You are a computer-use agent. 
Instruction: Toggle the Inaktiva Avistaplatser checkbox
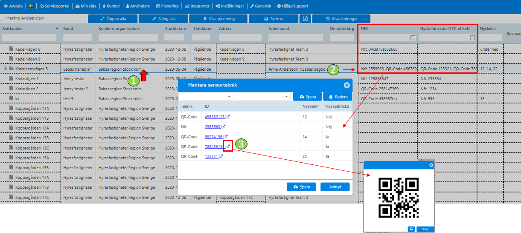(3, 18)
